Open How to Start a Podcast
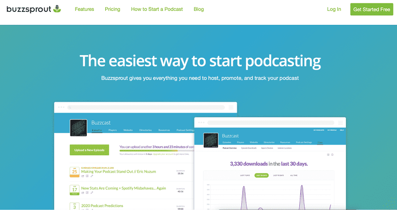This screenshot has width=397, height=210. click(157, 9)
